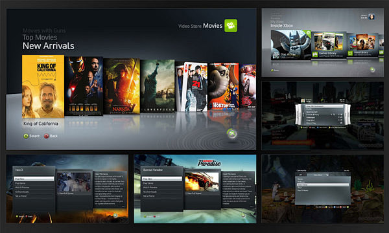The image size is (389, 233).
Task: Click the Xbox orb in Inside Xbox screen
Action: click(372, 70)
